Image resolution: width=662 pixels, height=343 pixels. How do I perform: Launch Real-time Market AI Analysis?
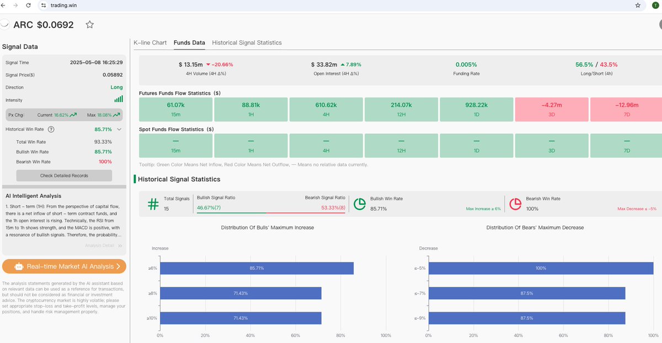click(64, 266)
